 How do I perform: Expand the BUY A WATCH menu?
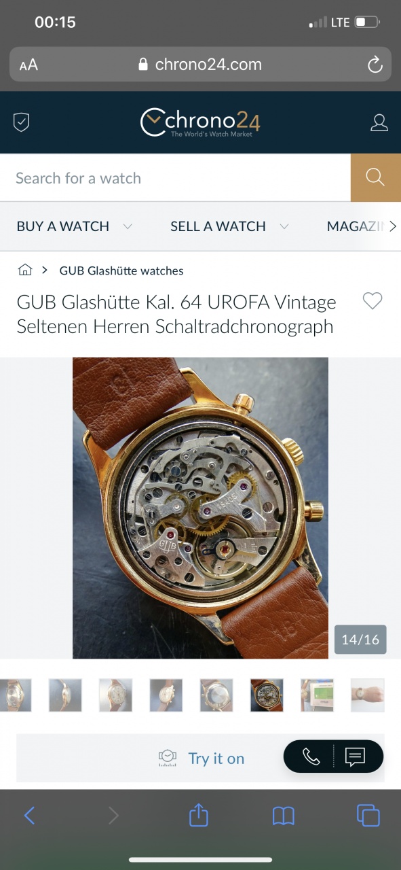(74, 226)
